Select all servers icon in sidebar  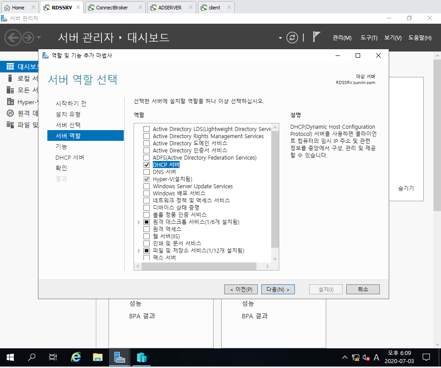pos(10,90)
